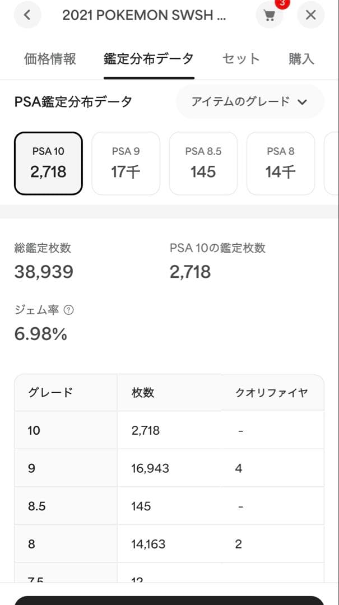Tap the cart badge showing 3 items
339x605 pixels.
tap(281, 6)
